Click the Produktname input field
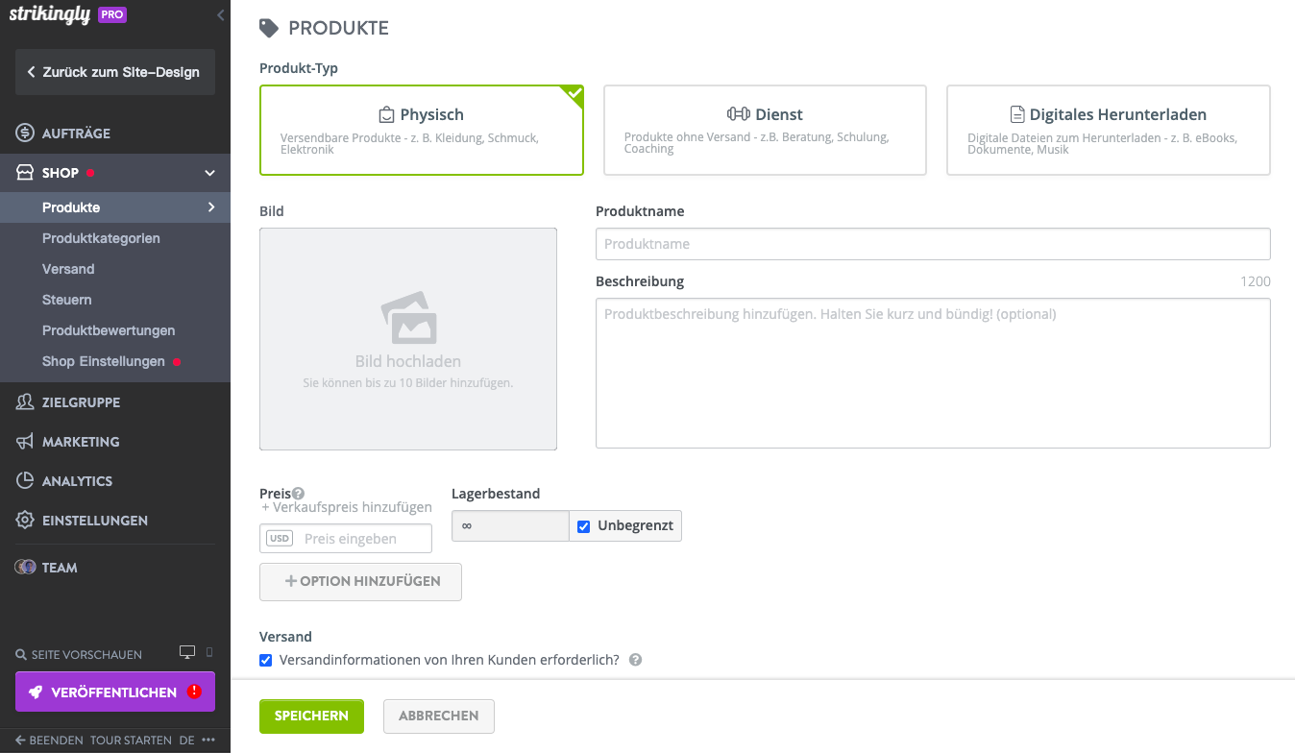 (932, 244)
